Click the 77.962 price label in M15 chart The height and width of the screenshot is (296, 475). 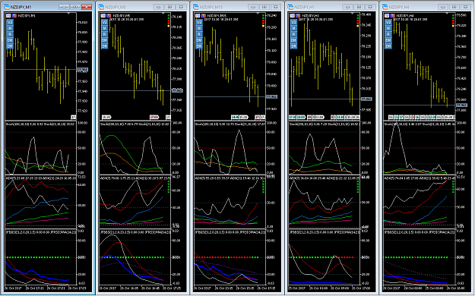(x=271, y=97)
